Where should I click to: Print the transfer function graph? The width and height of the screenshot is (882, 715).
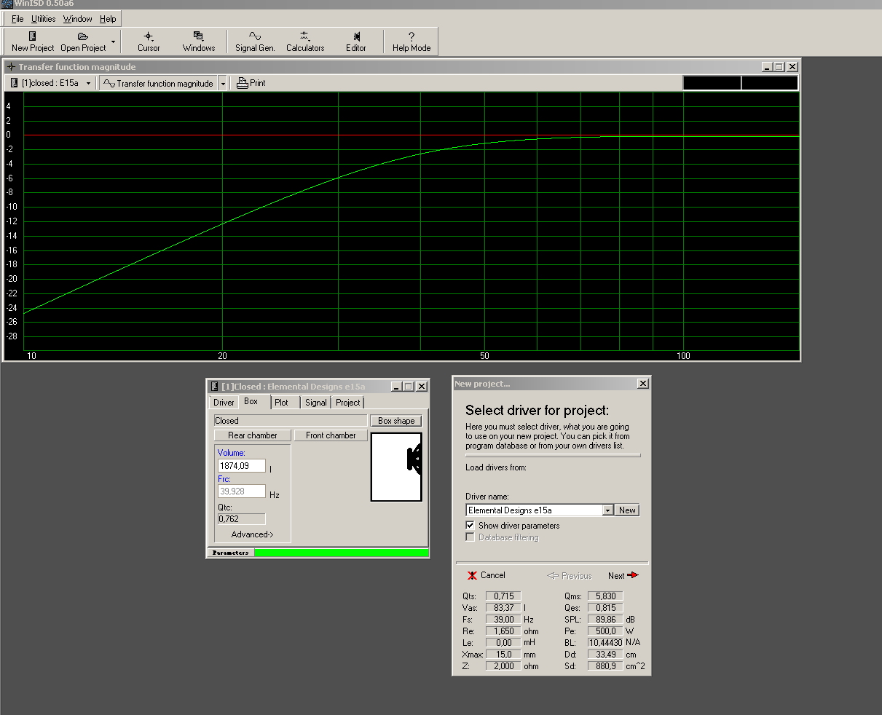(251, 83)
